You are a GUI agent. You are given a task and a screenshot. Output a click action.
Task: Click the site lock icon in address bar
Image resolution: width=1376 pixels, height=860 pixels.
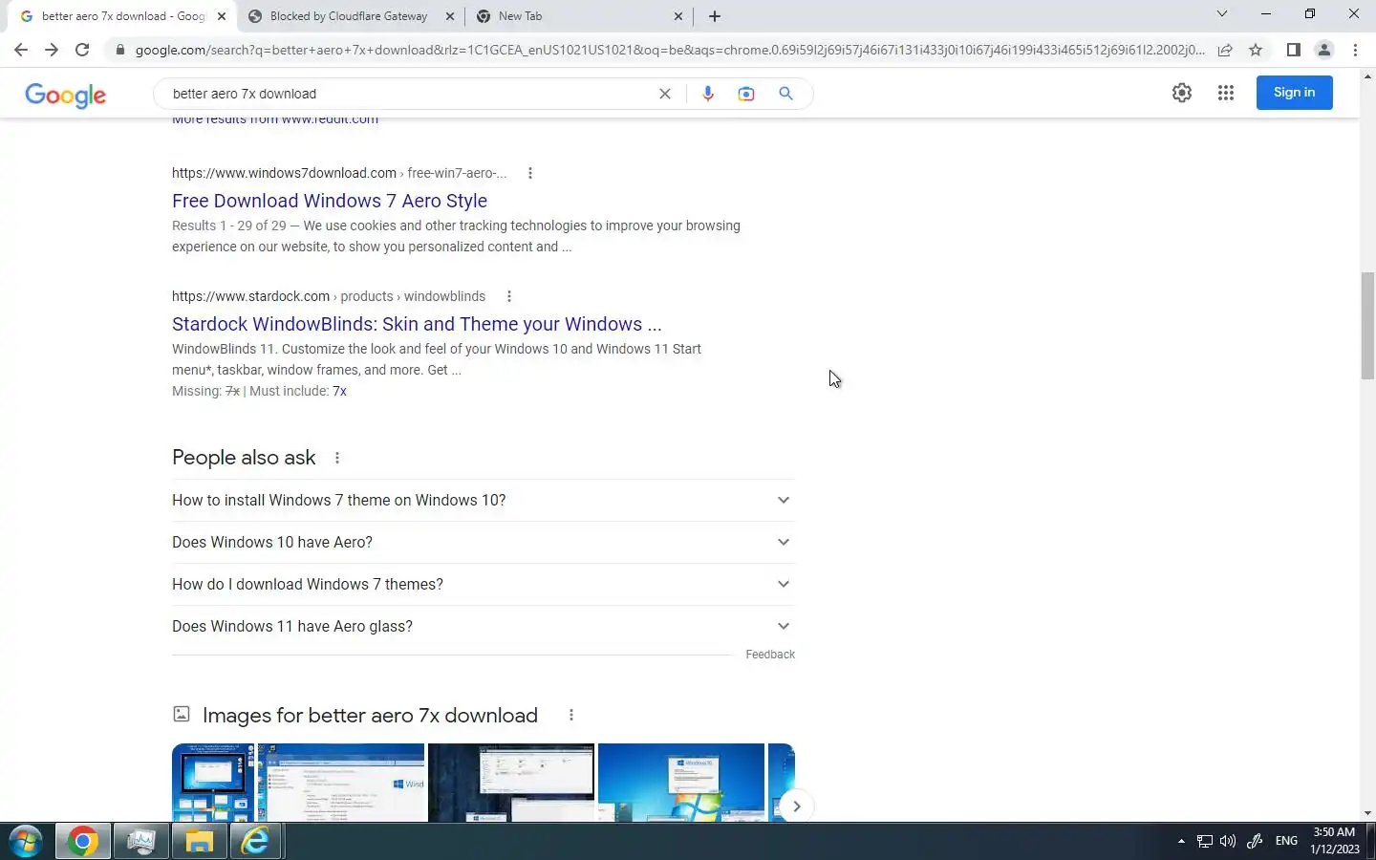tap(119, 50)
